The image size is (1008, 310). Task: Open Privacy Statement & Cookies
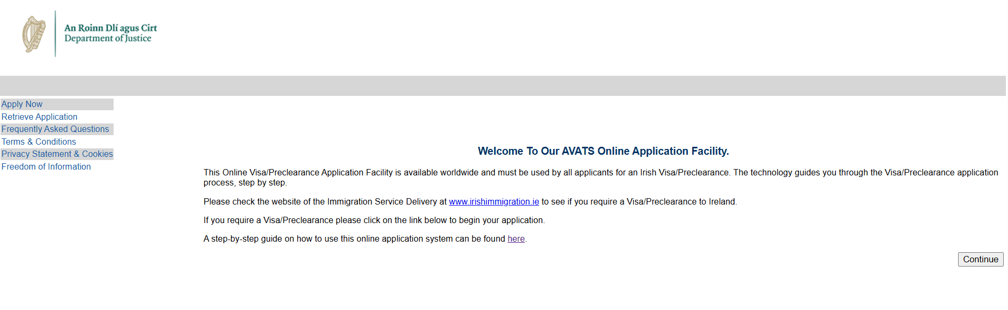point(57,154)
